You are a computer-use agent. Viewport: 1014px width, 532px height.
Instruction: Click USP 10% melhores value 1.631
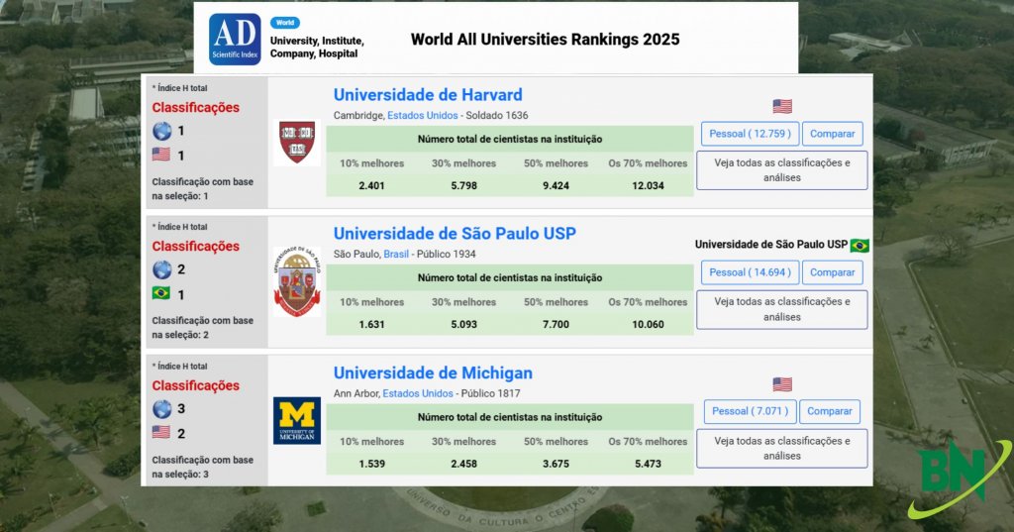[x=372, y=324]
